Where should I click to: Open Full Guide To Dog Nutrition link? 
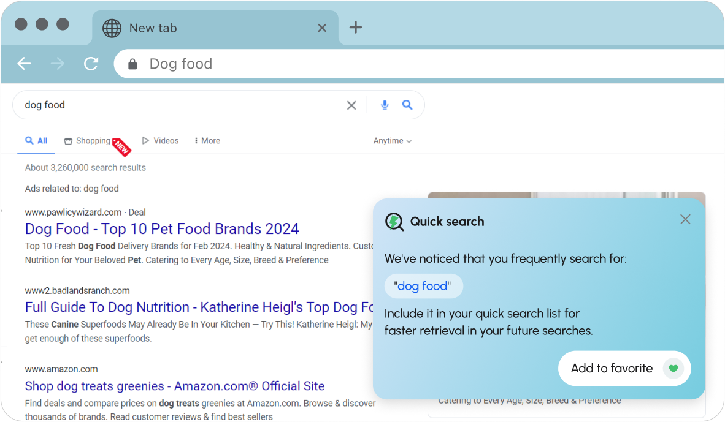(199, 307)
